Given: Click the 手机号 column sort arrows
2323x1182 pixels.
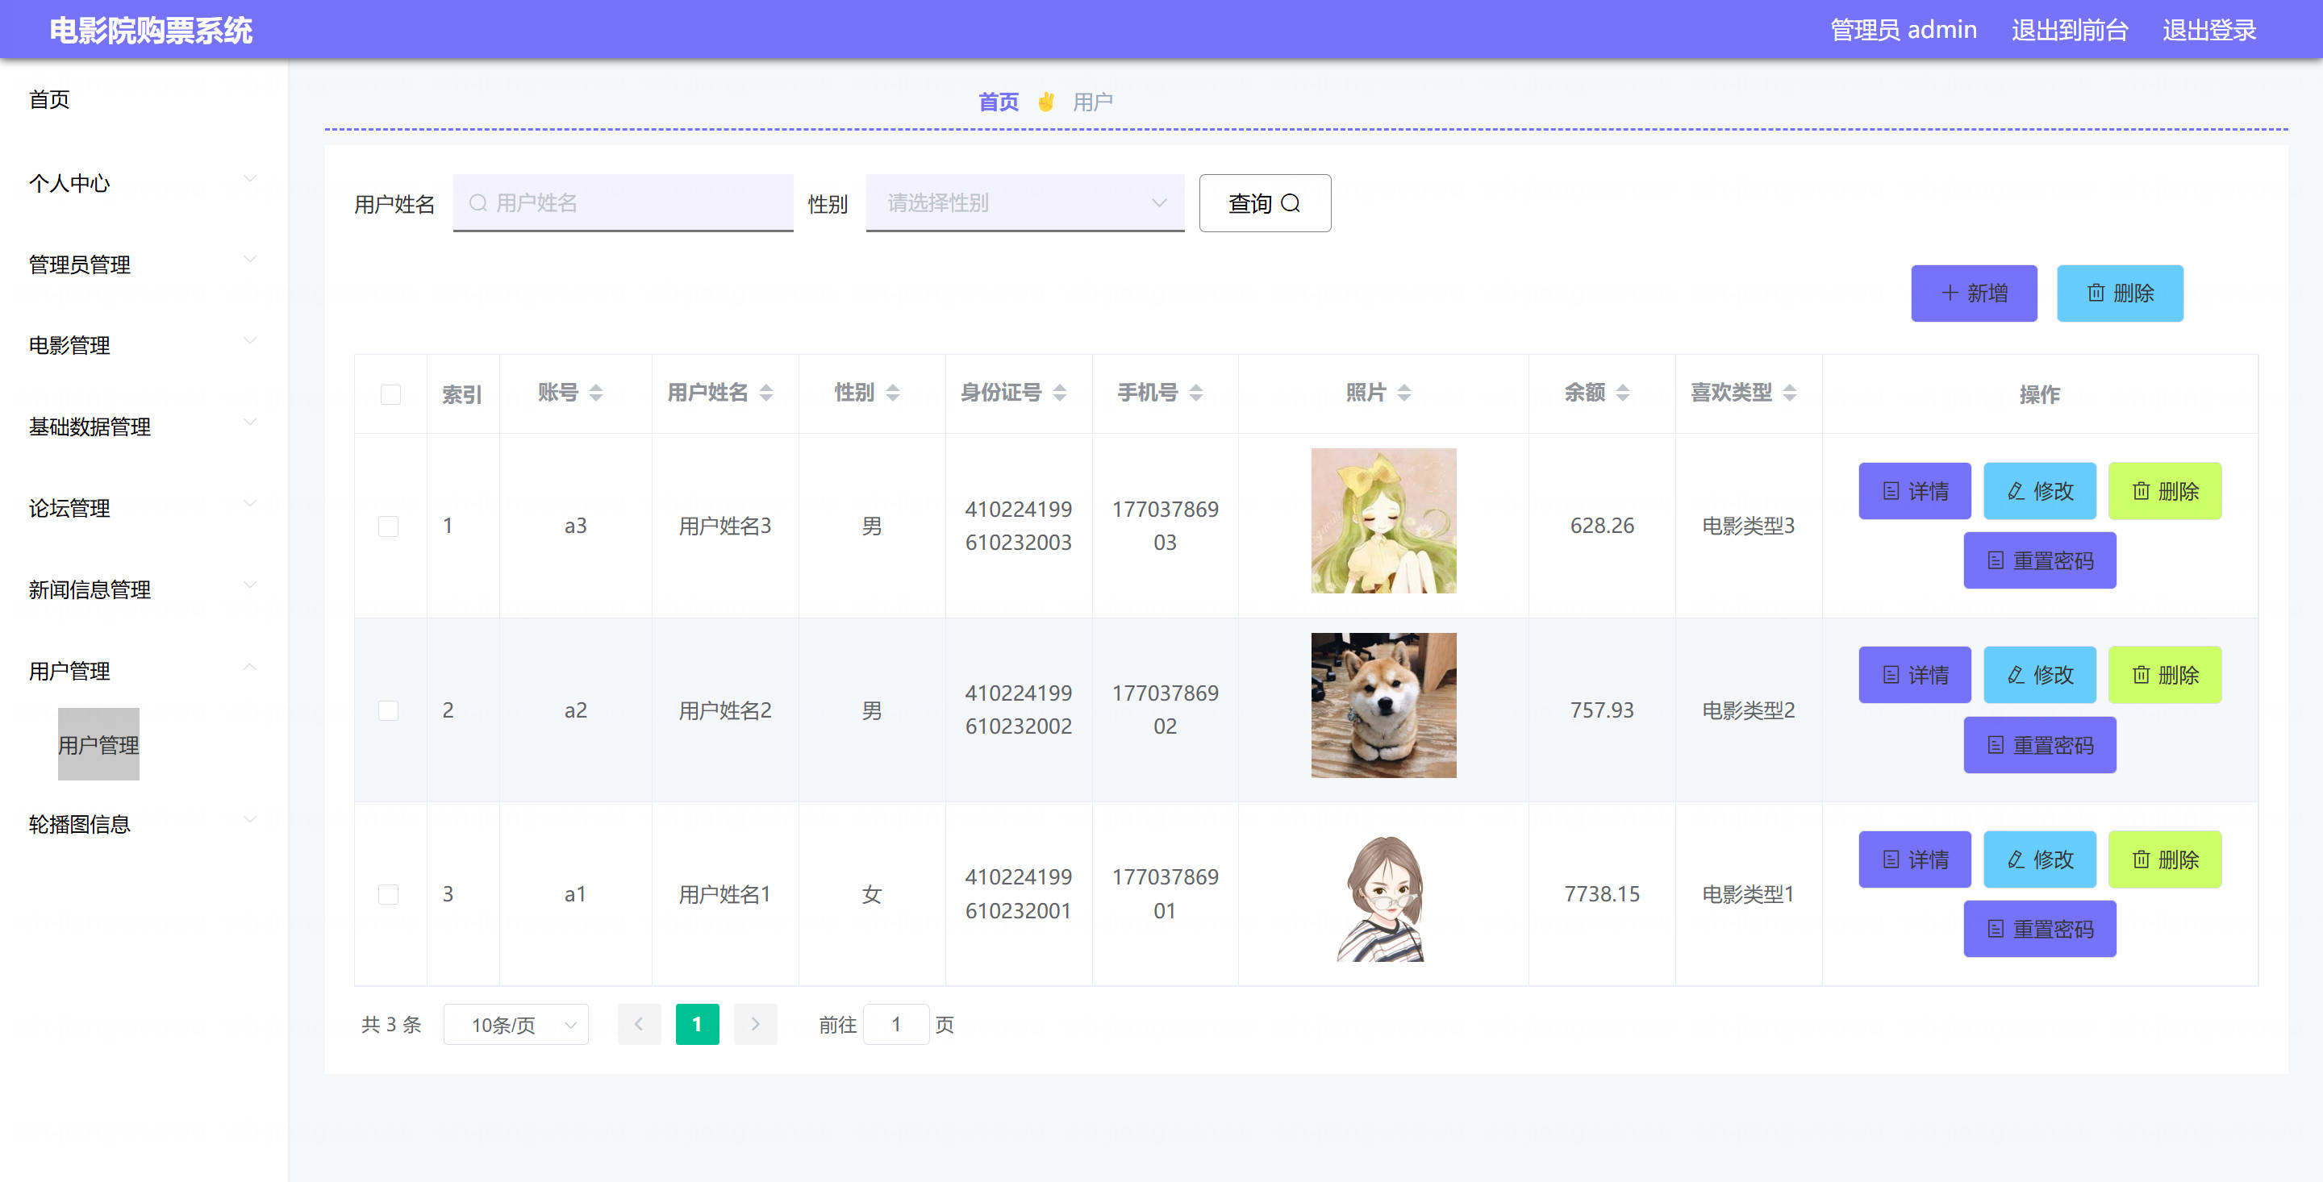Looking at the screenshot, I should coord(1195,393).
